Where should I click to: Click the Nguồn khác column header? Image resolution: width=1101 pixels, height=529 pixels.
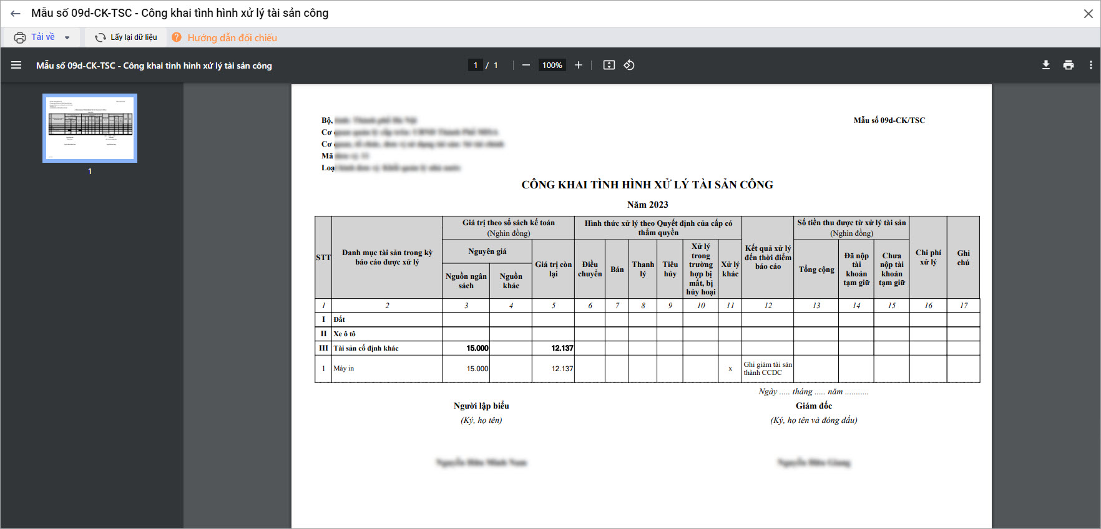coord(511,281)
